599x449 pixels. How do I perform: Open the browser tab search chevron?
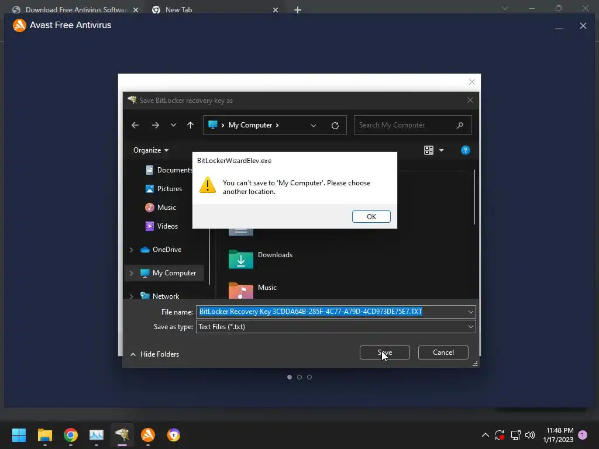[x=505, y=8]
